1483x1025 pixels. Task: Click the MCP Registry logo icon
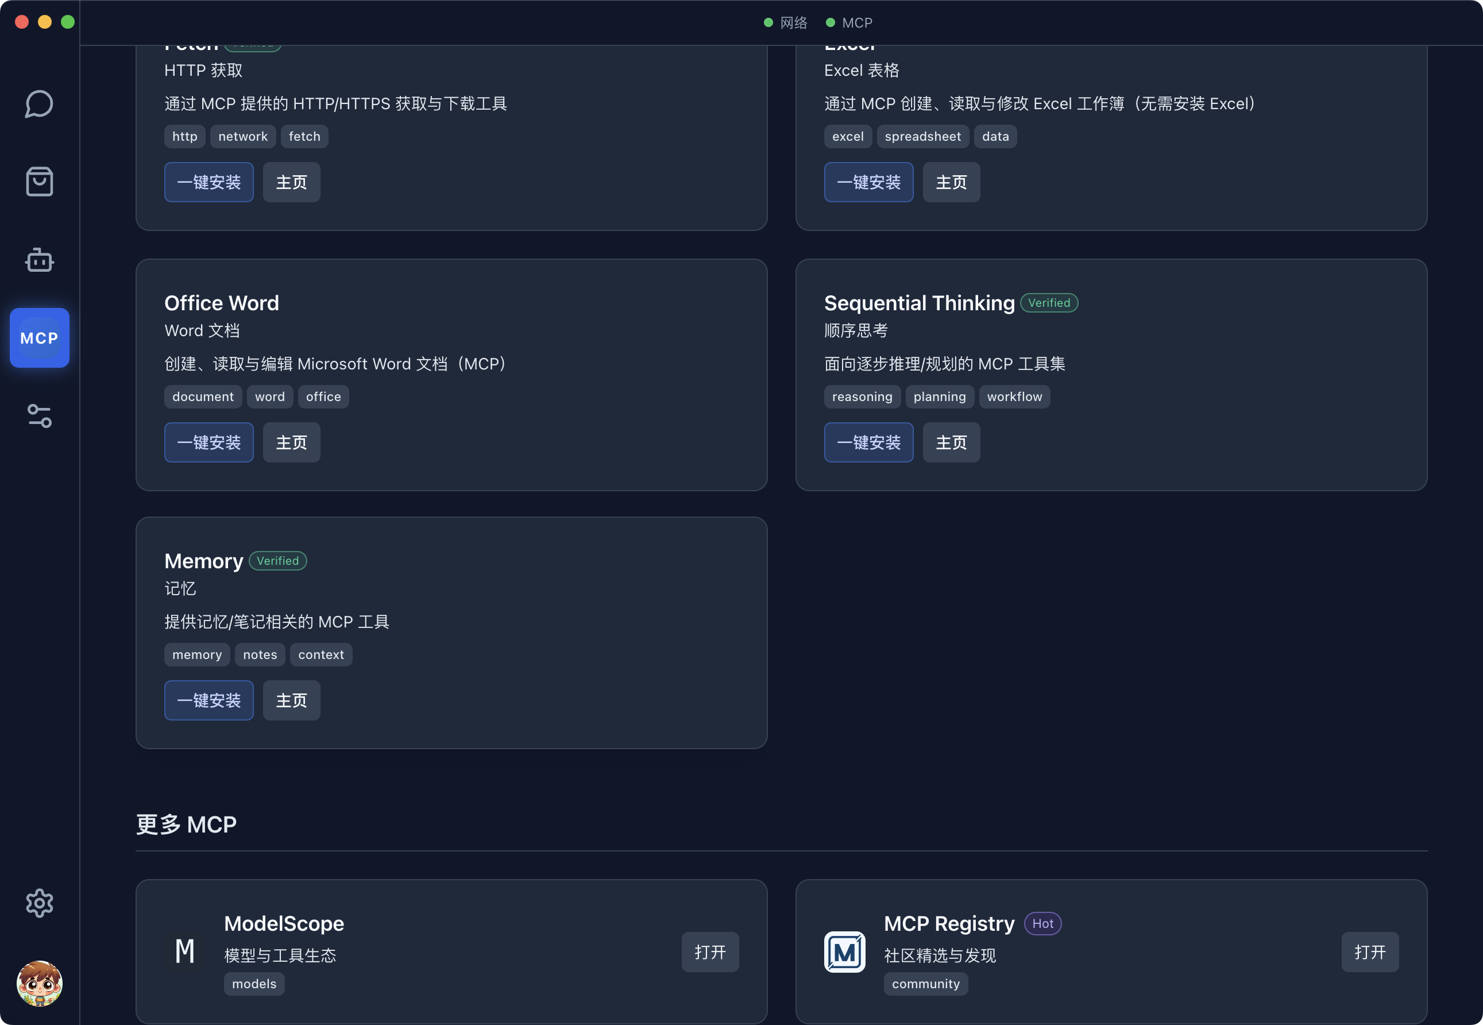click(x=844, y=952)
